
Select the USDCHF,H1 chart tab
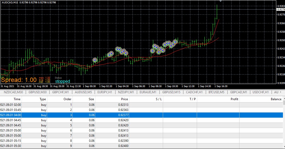(x=261, y=92)
